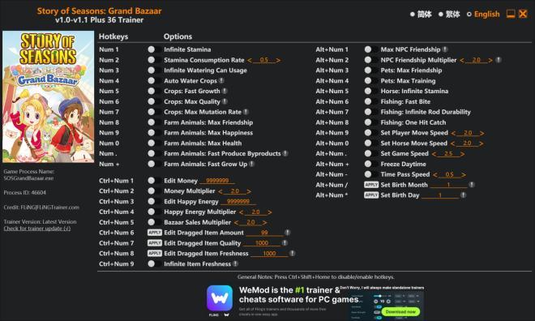Click info icon beside Auto Water Crops
The image size is (535, 321).
click(221, 81)
